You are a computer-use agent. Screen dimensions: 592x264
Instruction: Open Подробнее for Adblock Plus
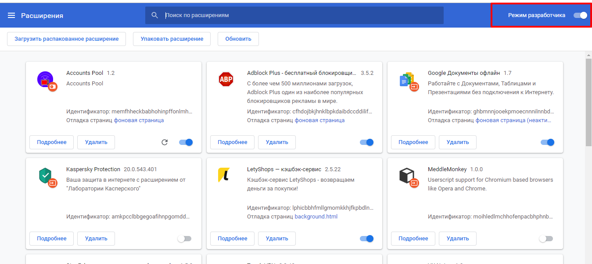[233, 142]
